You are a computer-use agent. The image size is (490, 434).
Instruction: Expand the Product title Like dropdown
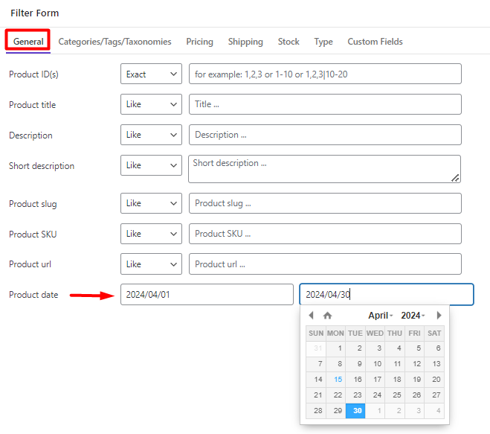151,104
